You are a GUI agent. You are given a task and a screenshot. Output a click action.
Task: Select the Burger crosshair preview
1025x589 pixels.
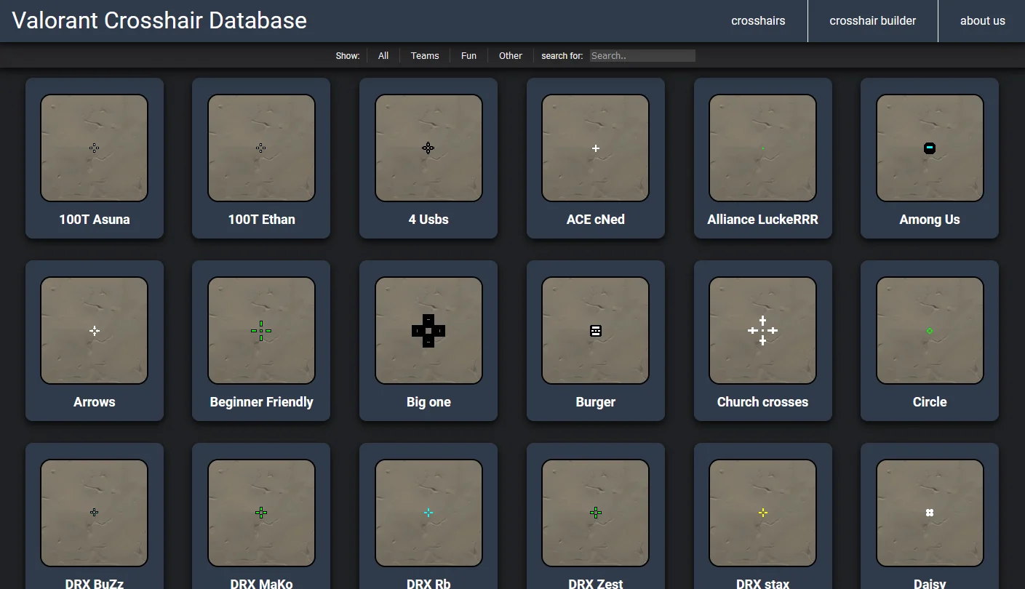coord(595,330)
